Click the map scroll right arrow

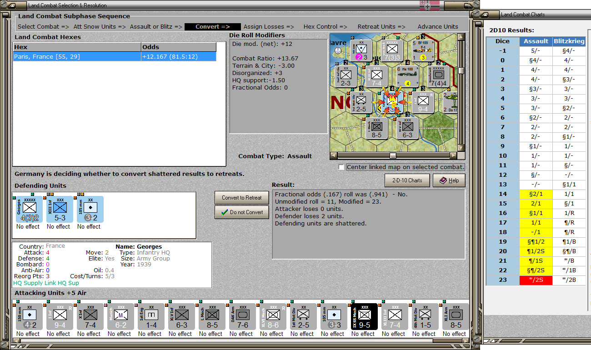click(x=454, y=155)
